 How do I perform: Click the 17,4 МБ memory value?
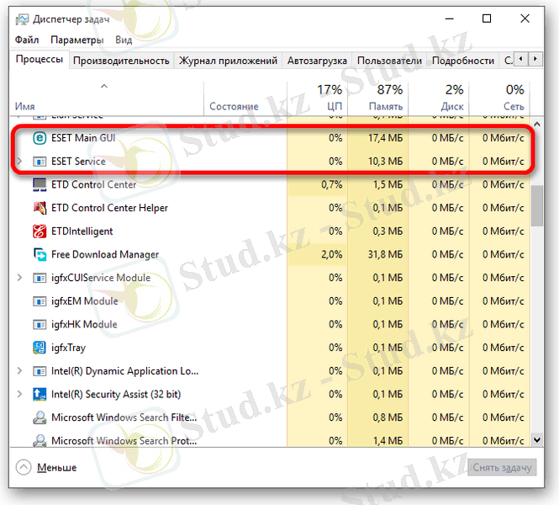385,138
